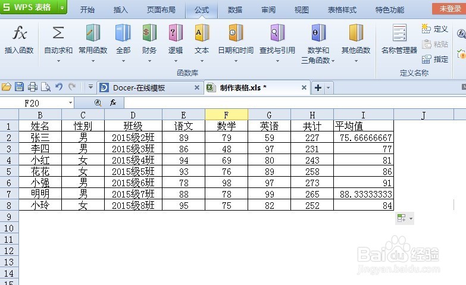Open the Date and Time (日期和时间) functions icon

tap(236, 33)
